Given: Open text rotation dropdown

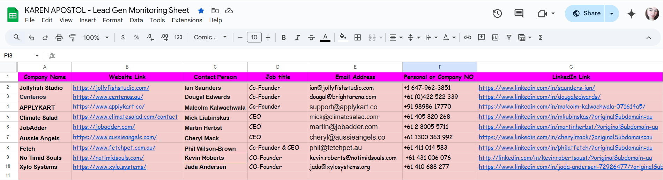Looking at the screenshot, I should point(449,38).
